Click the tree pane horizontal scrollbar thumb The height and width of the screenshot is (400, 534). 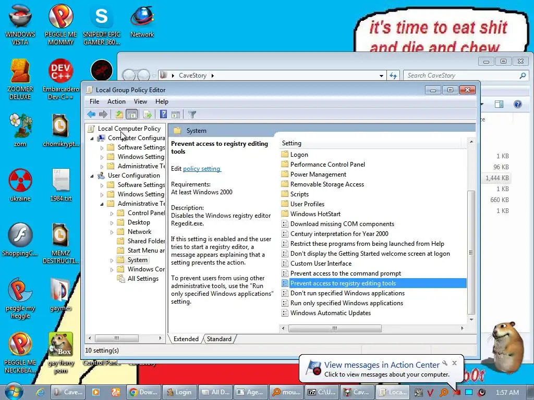tap(117, 338)
